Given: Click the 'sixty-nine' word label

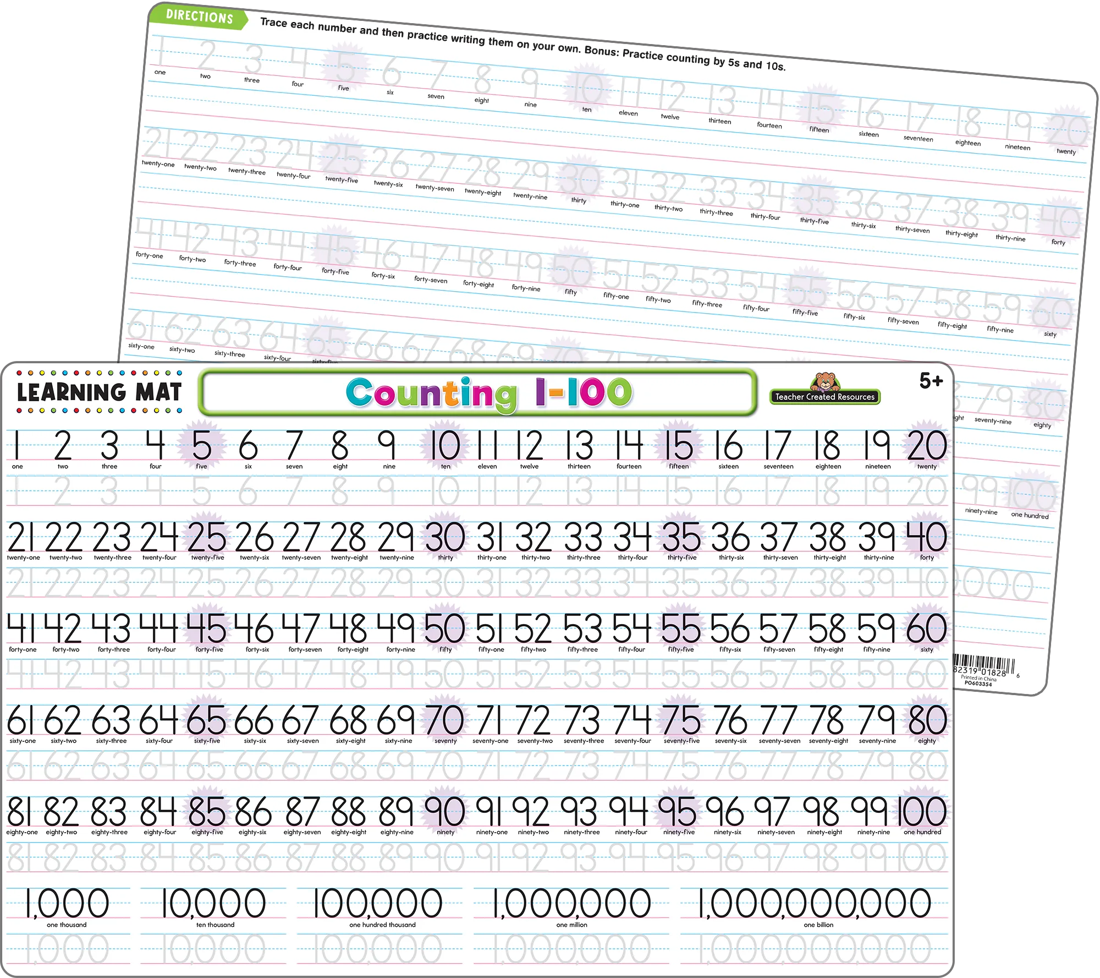Looking at the screenshot, I should pyautogui.click(x=398, y=741).
